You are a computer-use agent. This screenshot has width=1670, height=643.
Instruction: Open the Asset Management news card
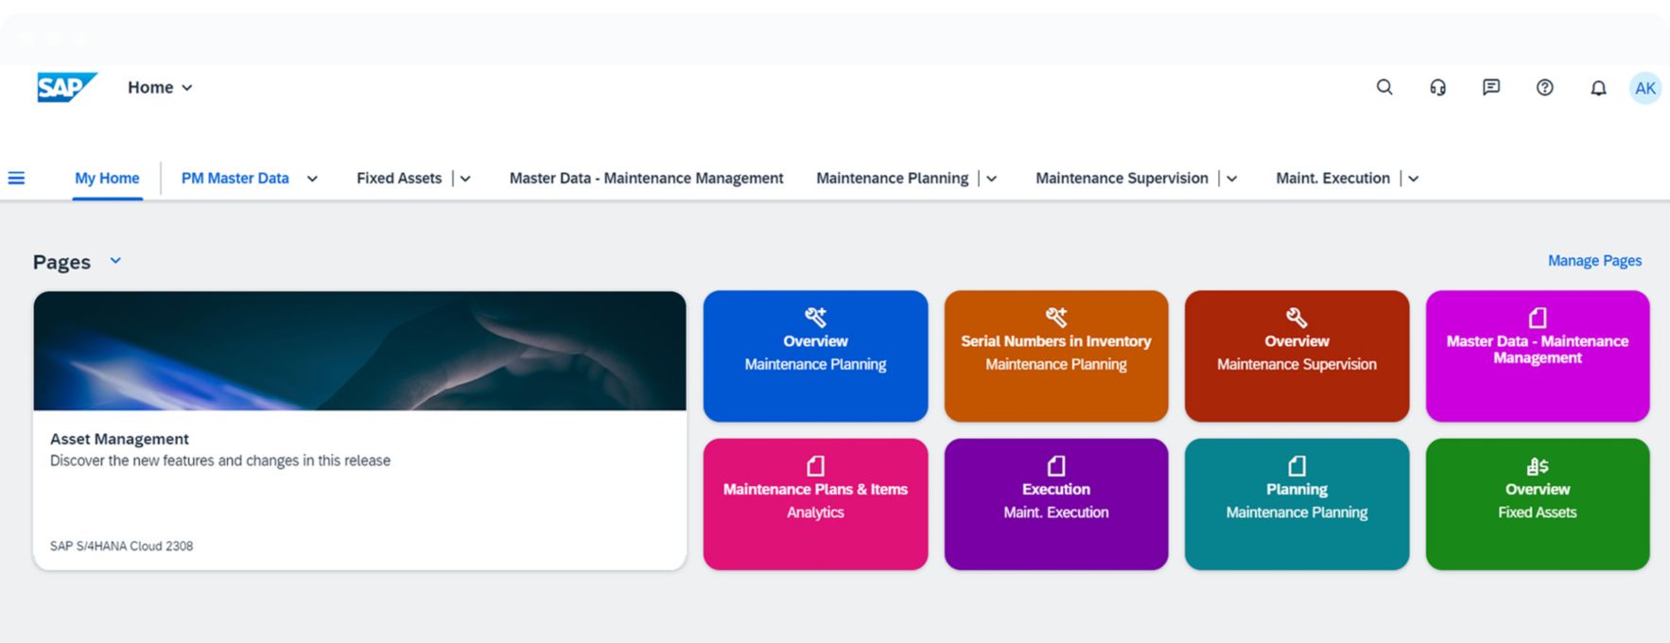click(x=359, y=430)
